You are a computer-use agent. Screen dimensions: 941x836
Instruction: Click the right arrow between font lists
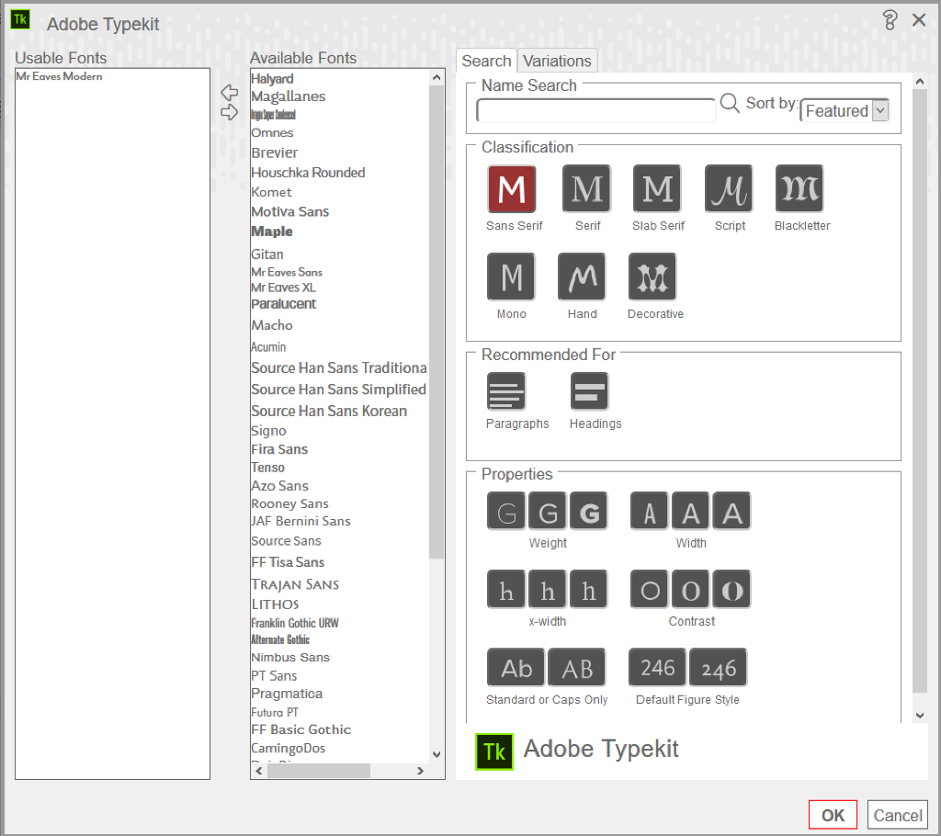tap(229, 112)
